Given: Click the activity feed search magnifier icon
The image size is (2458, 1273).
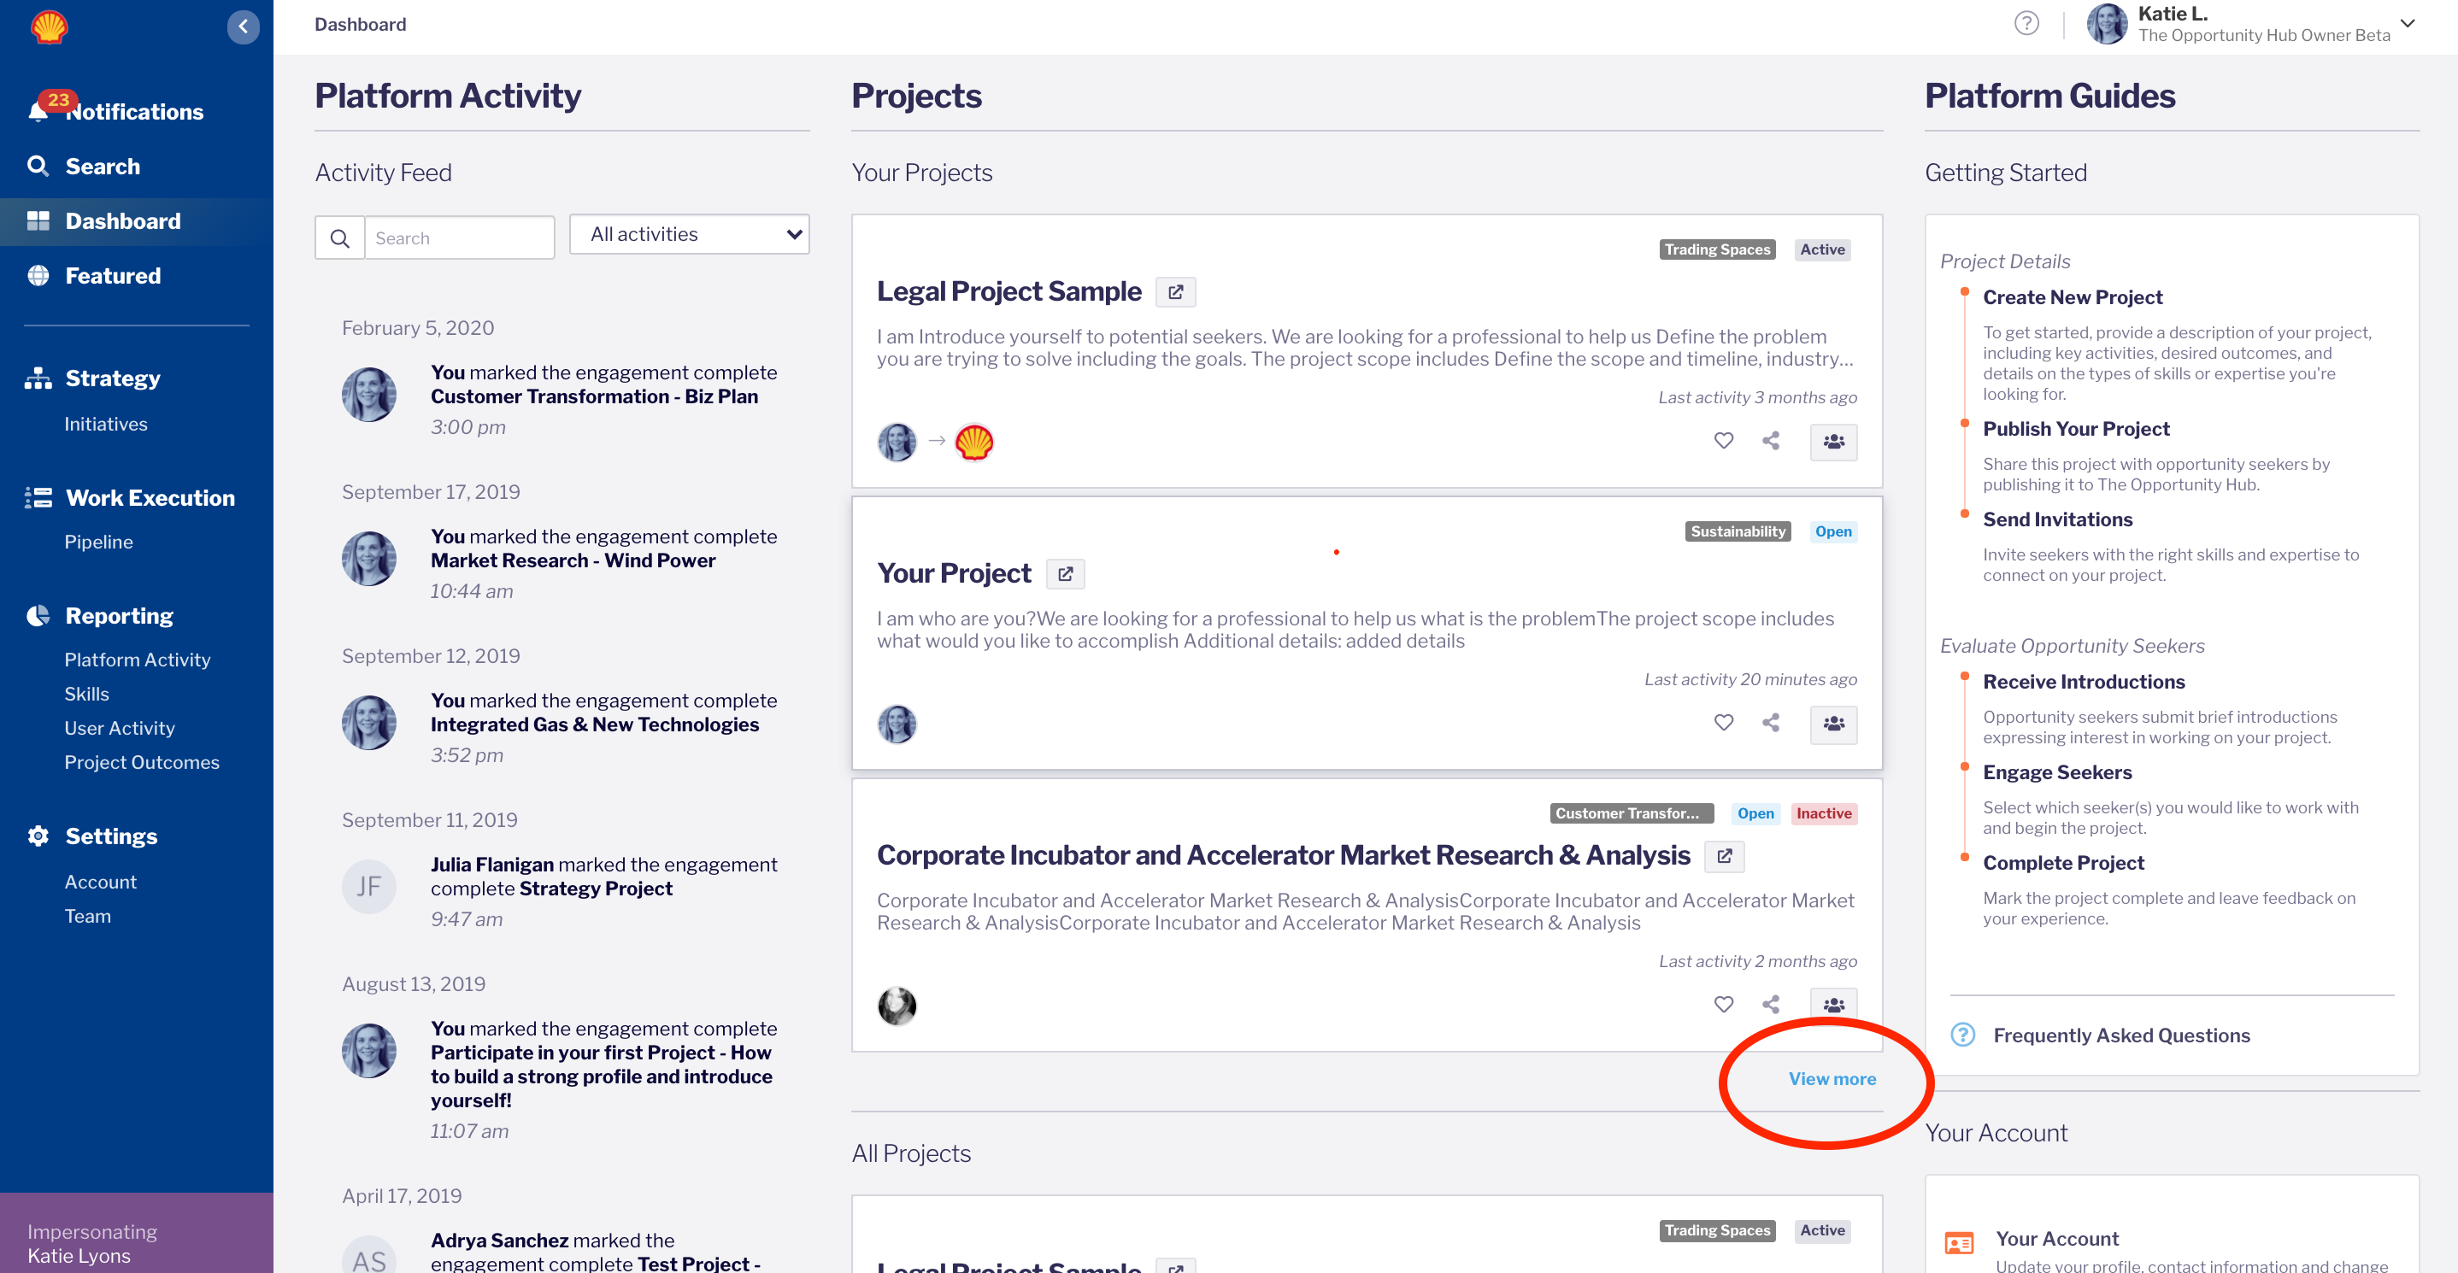Looking at the screenshot, I should 339,238.
